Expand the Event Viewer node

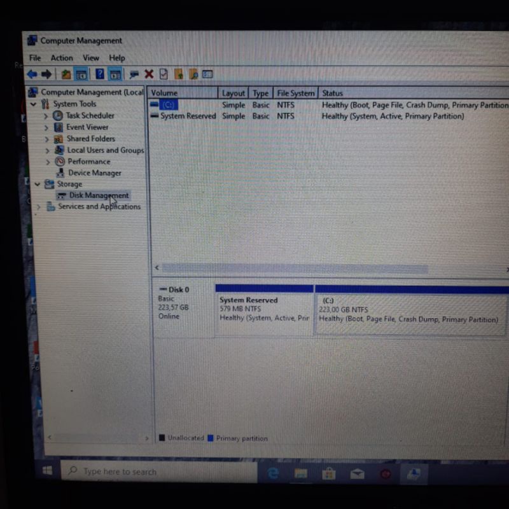click(46, 128)
